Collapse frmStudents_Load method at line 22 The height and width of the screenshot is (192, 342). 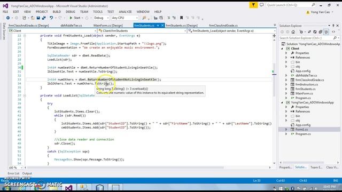25,36
